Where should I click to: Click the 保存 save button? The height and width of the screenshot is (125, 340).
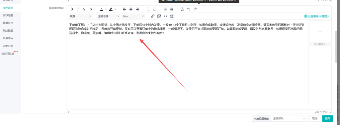point(327,118)
